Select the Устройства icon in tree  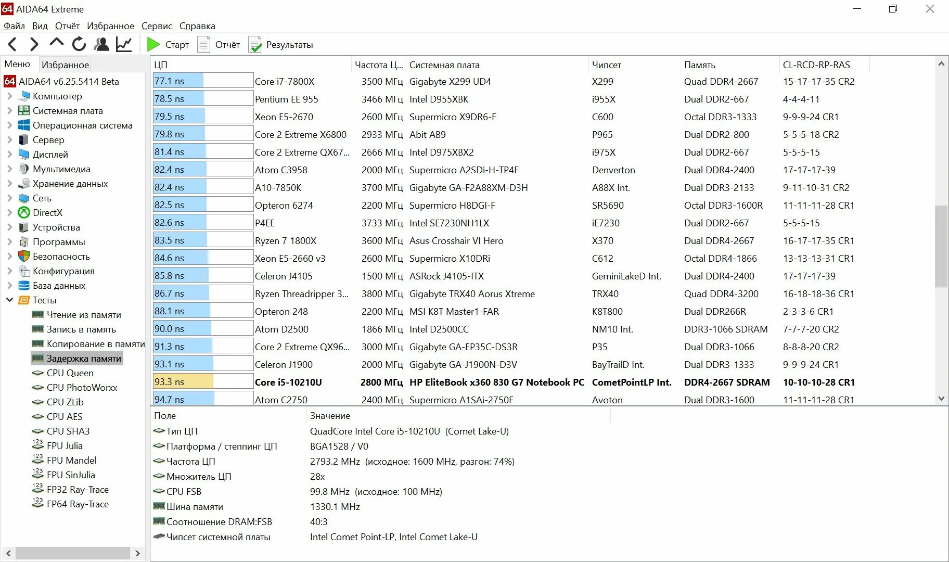(24, 227)
